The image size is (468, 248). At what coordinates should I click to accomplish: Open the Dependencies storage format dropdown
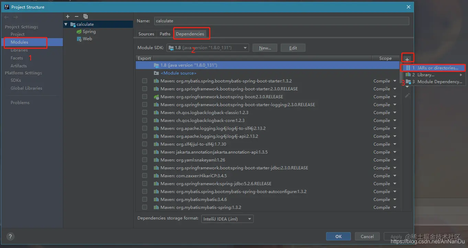pos(227,218)
